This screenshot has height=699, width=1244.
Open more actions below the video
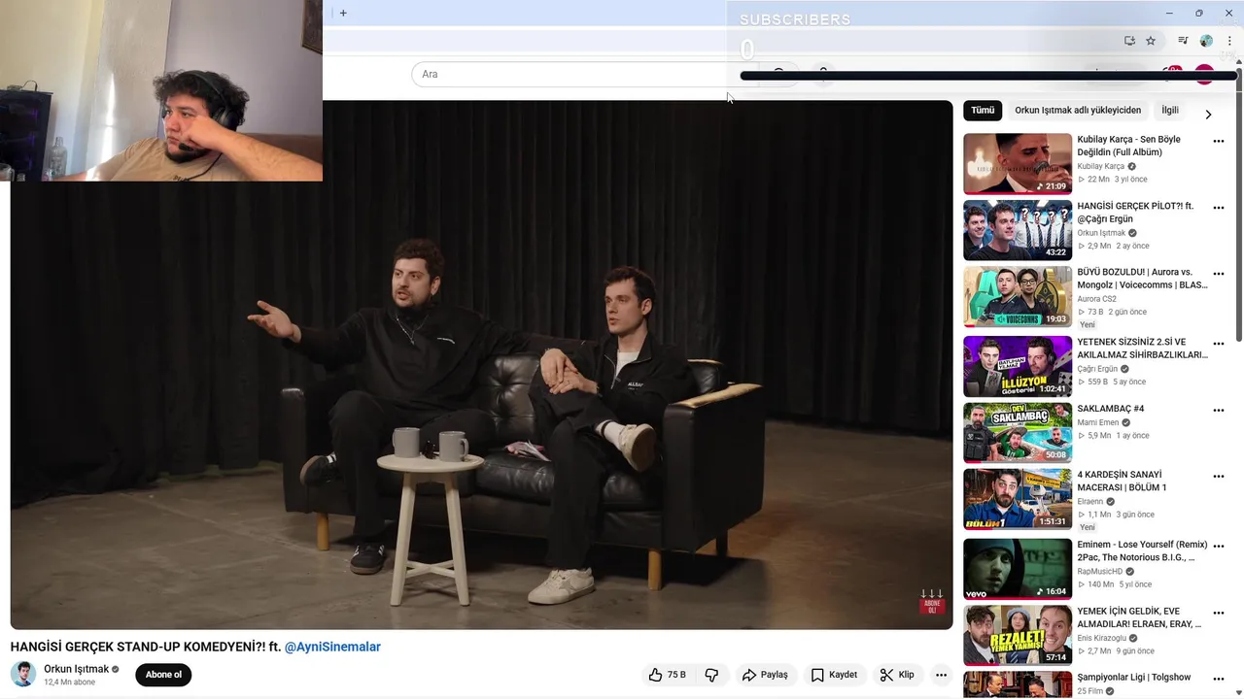(x=941, y=675)
